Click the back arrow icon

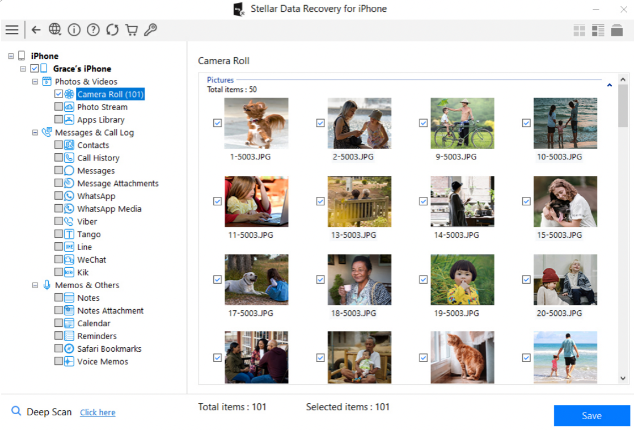pos(36,30)
